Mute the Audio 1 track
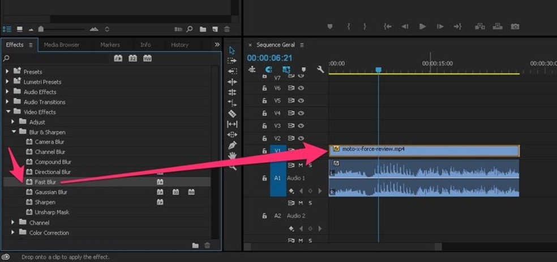 click(301, 165)
